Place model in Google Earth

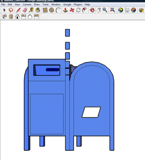(x=134, y=10)
